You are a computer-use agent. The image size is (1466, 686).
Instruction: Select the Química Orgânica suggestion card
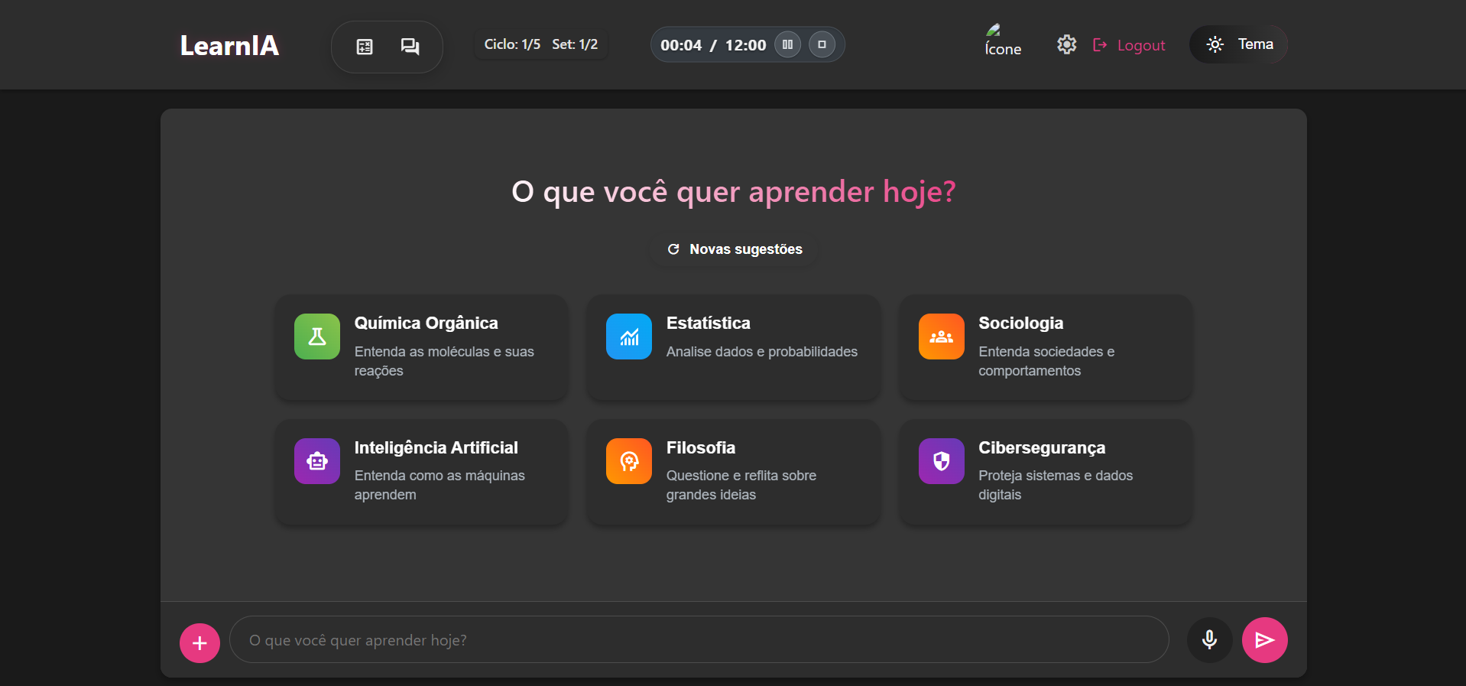422,347
